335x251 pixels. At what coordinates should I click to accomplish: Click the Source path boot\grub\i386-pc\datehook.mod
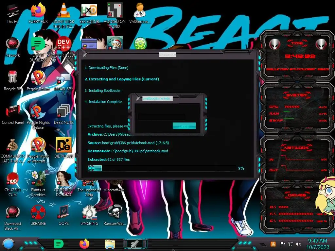point(135,143)
